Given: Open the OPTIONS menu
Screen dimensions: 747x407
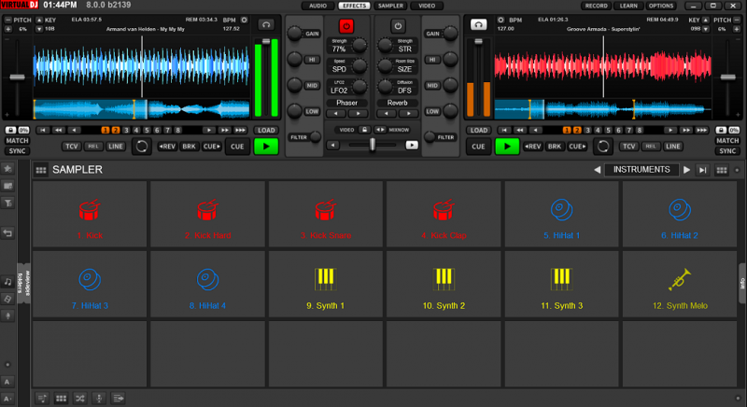Looking at the screenshot, I should click(x=661, y=6).
